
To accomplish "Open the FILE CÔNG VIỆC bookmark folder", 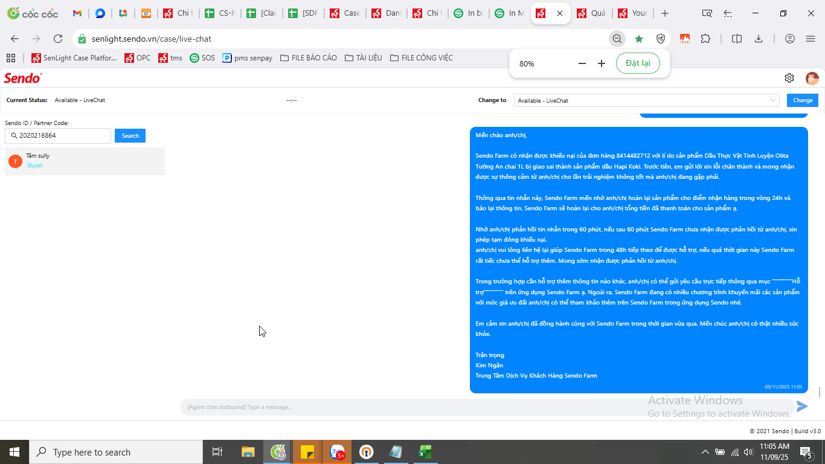I will [422, 58].
